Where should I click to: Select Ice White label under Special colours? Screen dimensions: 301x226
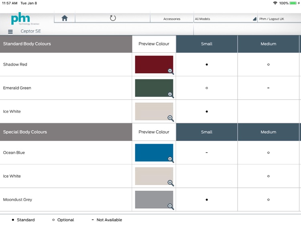[x=12, y=176]
